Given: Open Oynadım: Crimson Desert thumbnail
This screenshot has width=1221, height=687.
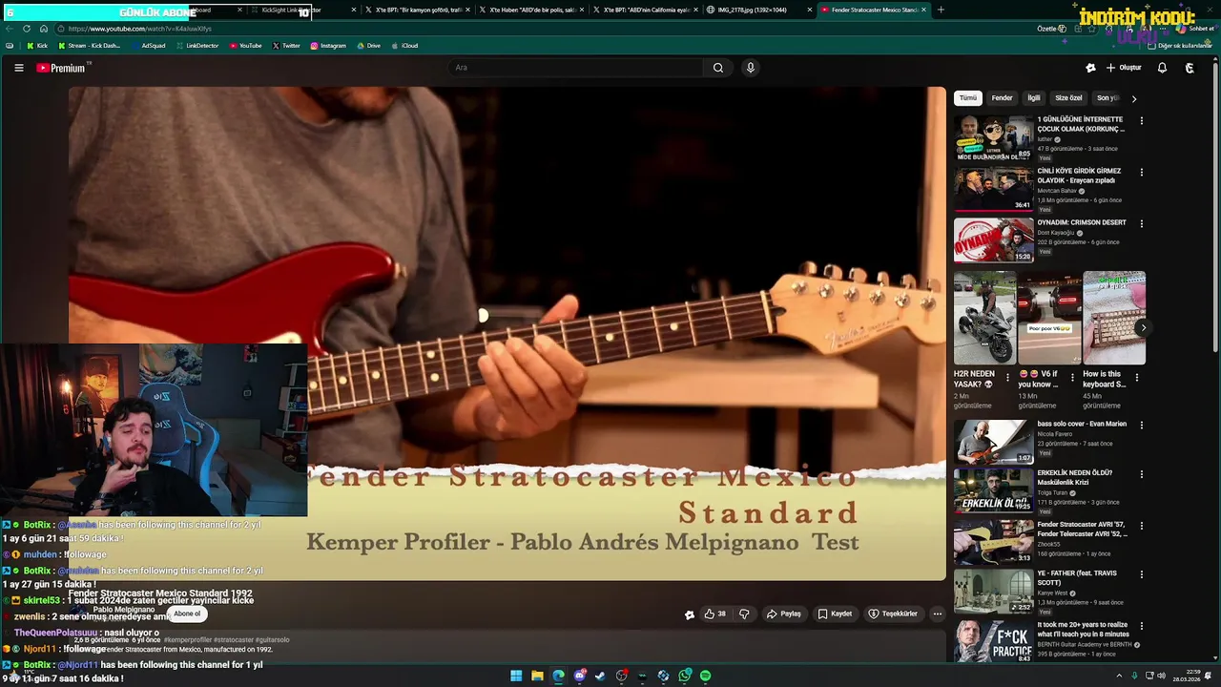Looking at the screenshot, I should pos(993,240).
